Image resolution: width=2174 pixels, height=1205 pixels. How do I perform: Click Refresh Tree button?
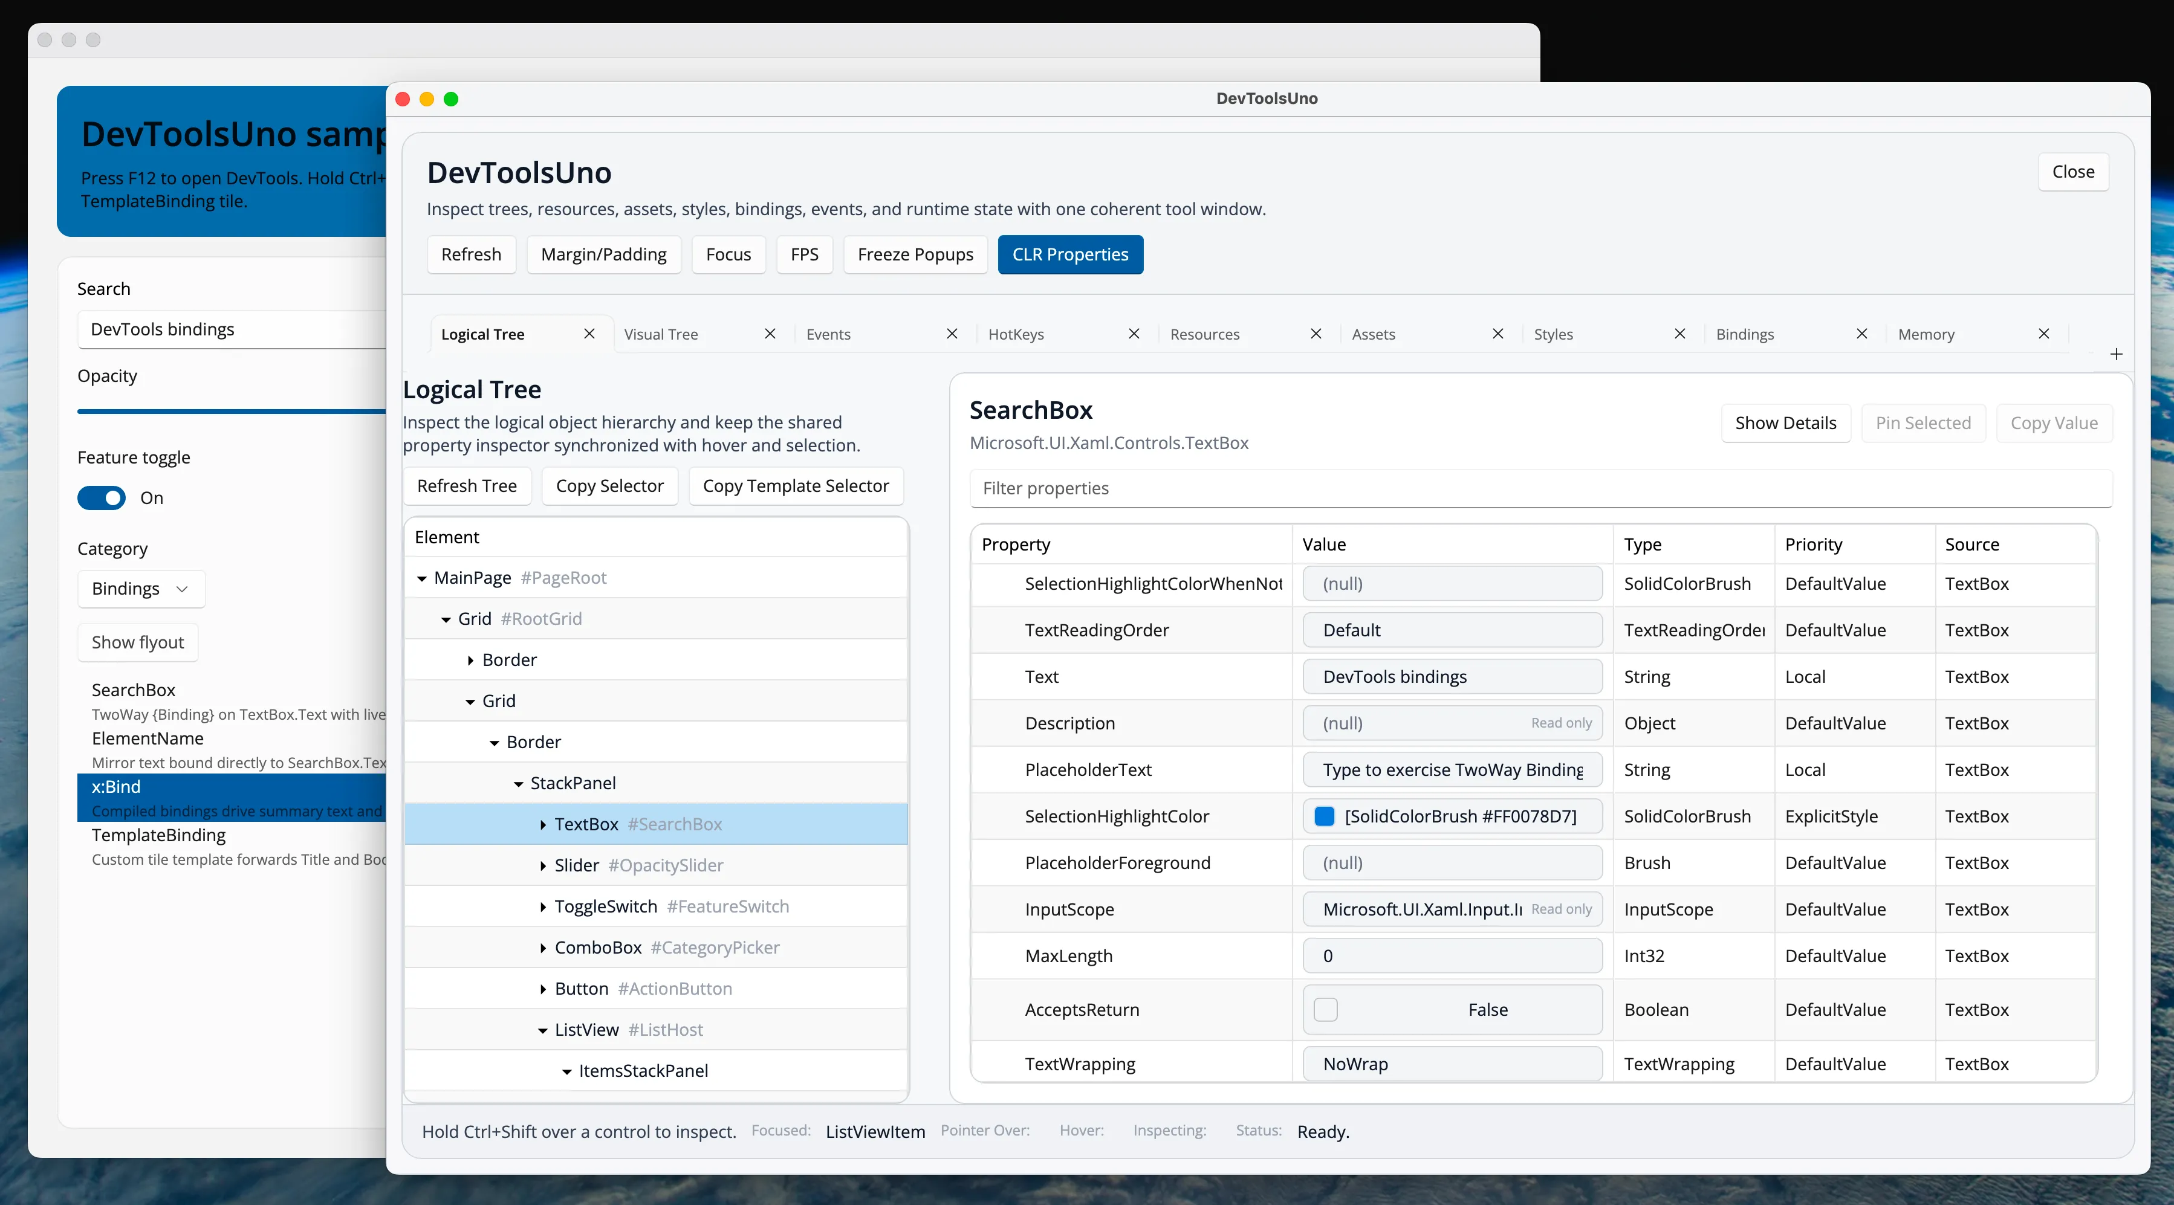[467, 486]
